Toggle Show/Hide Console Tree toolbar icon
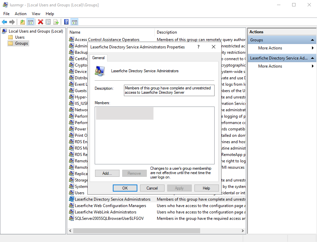 (x=31, y=22)
